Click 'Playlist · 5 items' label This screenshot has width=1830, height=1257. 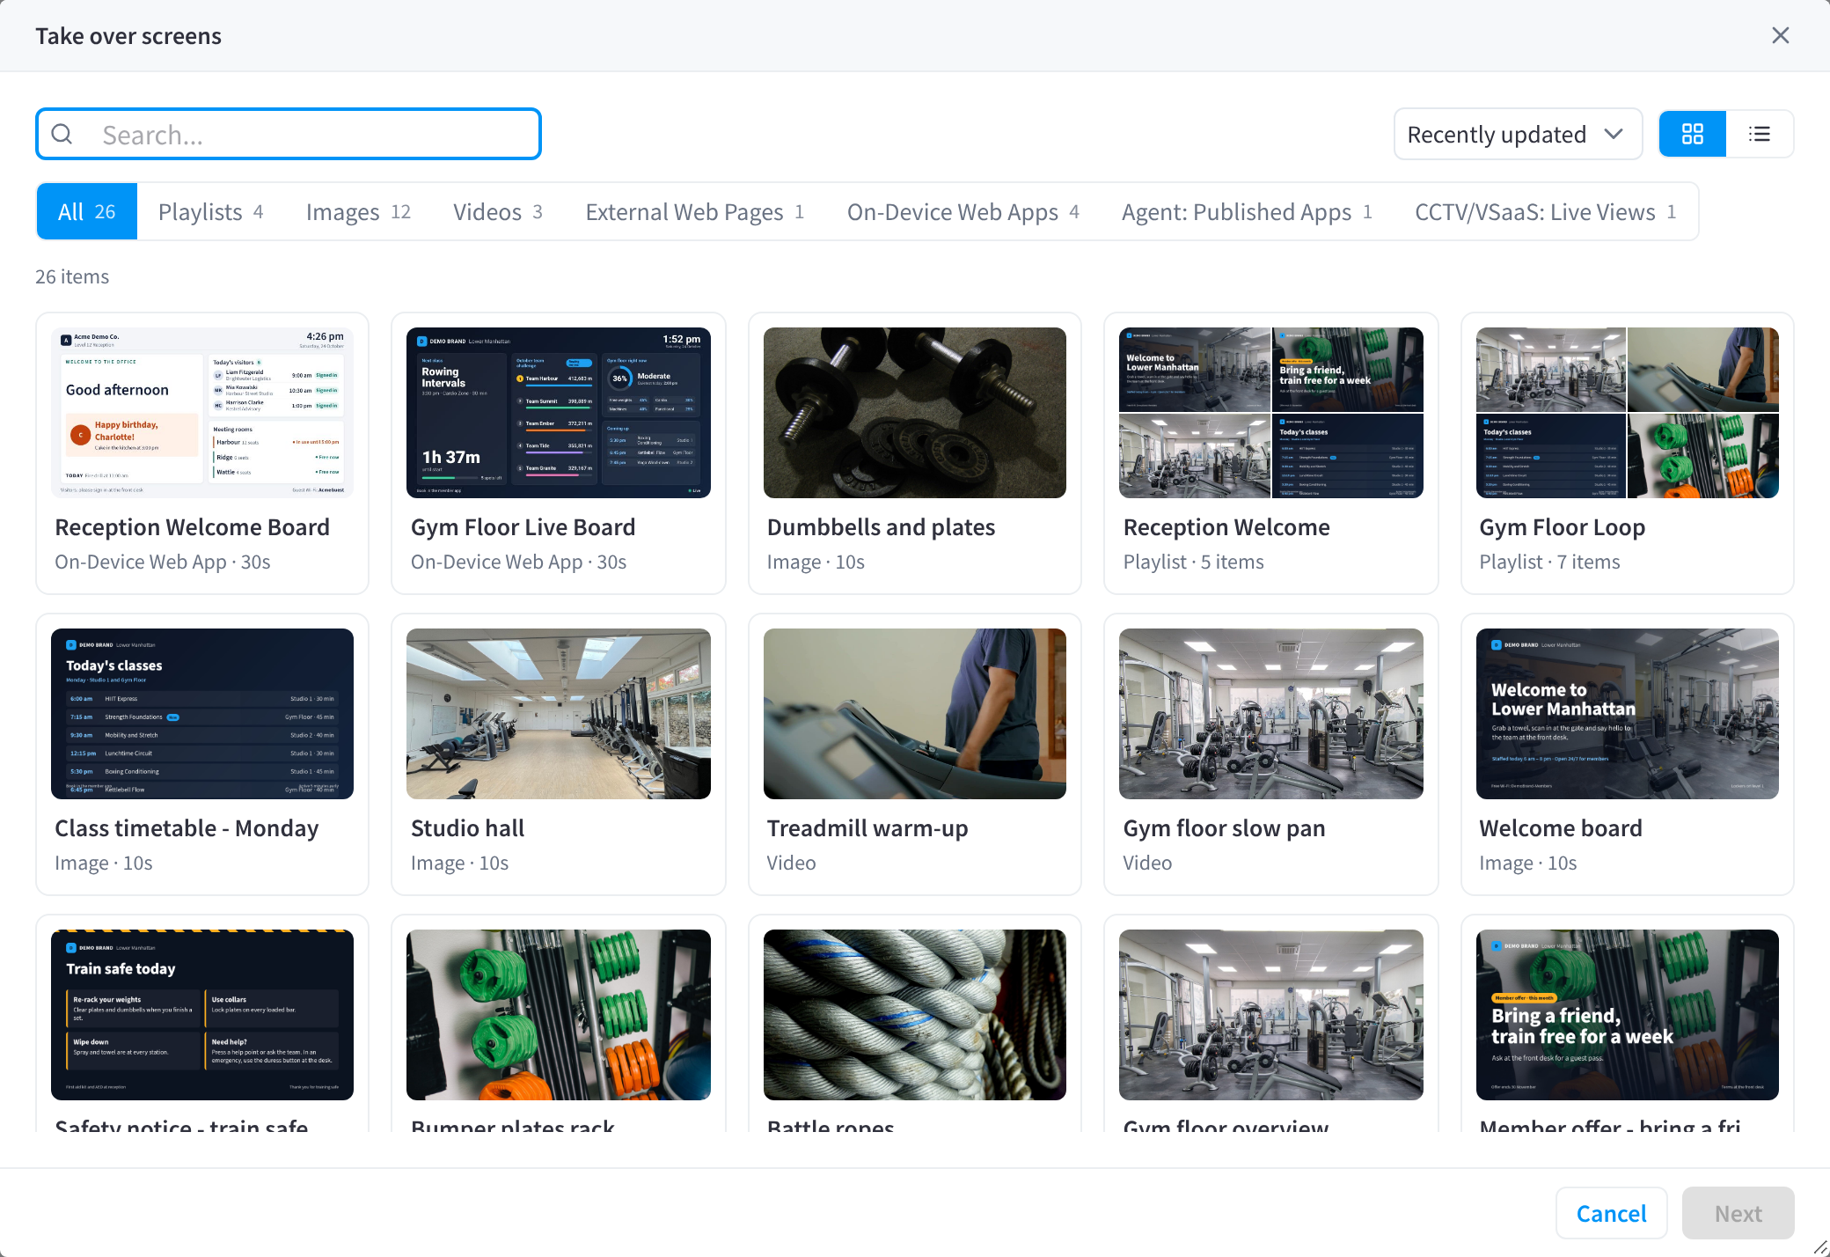coord(1193,562)
